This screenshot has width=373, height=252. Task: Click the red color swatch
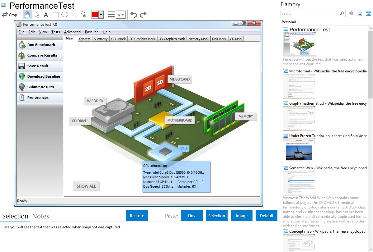[x=95, y=15]
